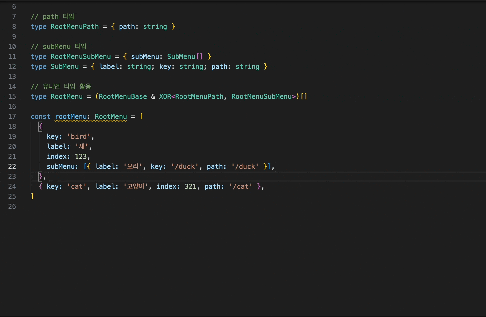This screenshot has width=486, height=317.
Task: Click the index value 321
Action: [x=190, y=187]
